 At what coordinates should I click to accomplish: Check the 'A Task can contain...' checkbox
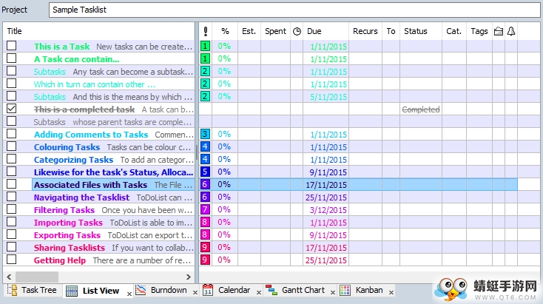(x=11, y=58)
